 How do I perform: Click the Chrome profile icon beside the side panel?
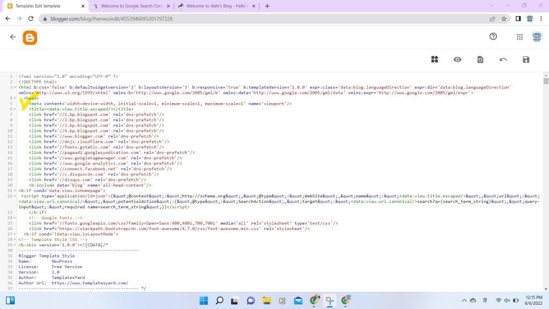(529, 19)
